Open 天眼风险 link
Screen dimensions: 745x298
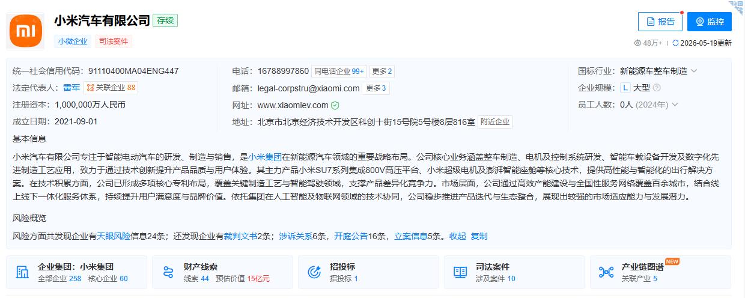point(114,236)
